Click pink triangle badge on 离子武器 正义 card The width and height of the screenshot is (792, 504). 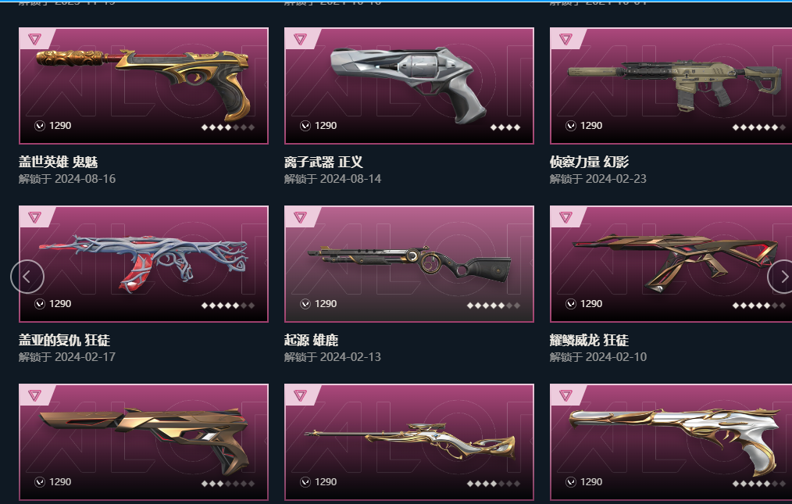301,39
